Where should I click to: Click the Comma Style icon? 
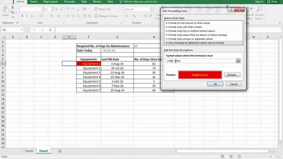tap(139, 16)
